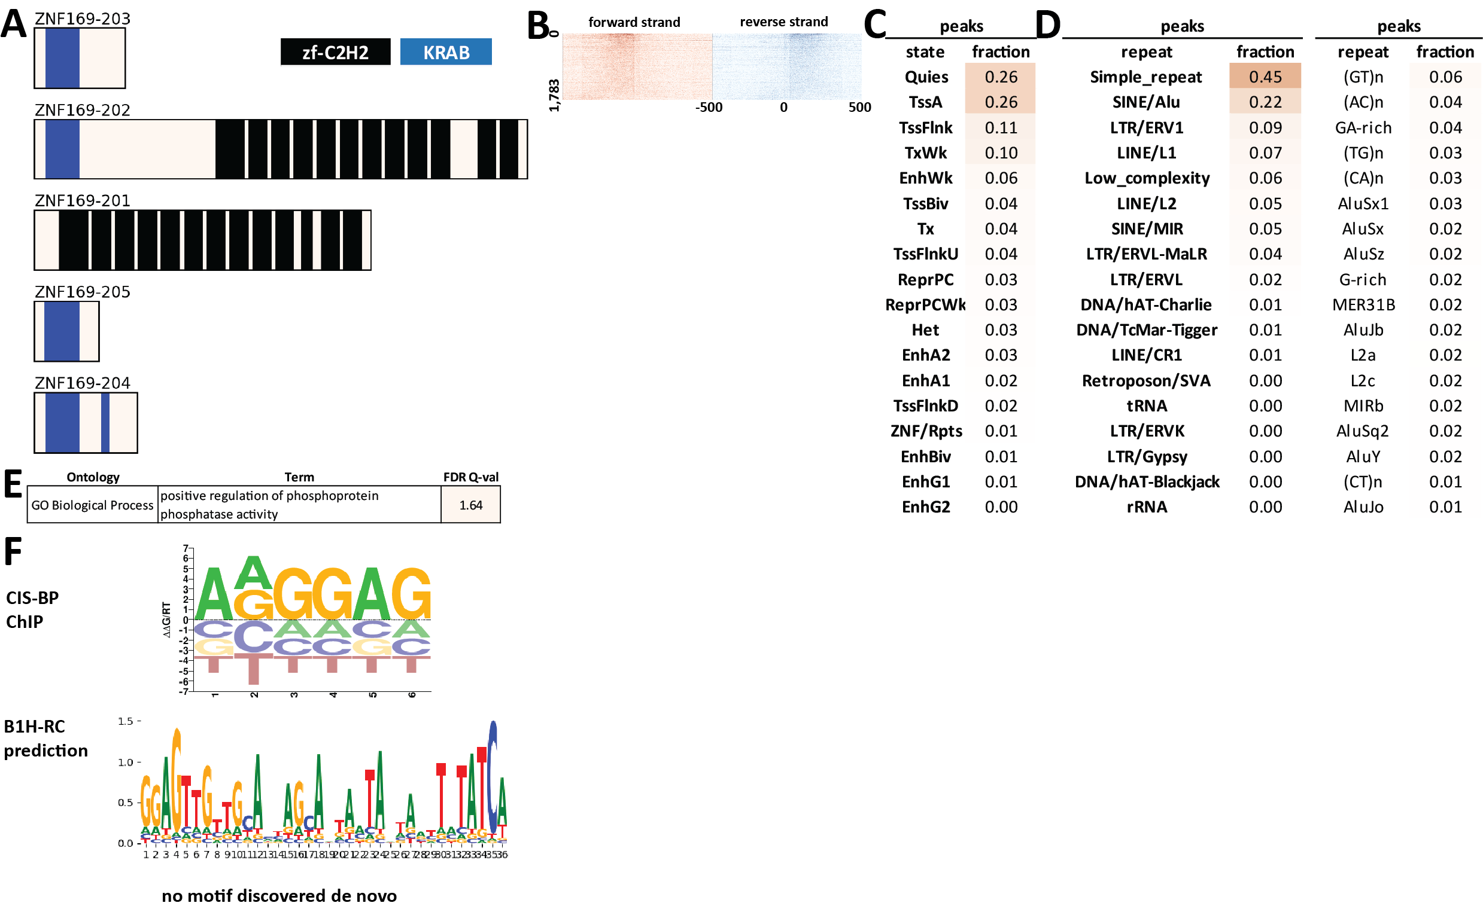The image size is (1483, 909).
Task: Click the KRAB legend box
Action: point(445,52)
